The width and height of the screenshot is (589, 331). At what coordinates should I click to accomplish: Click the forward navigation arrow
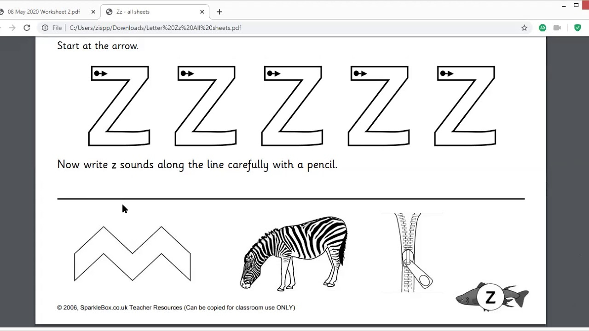[x=12, y=28]
